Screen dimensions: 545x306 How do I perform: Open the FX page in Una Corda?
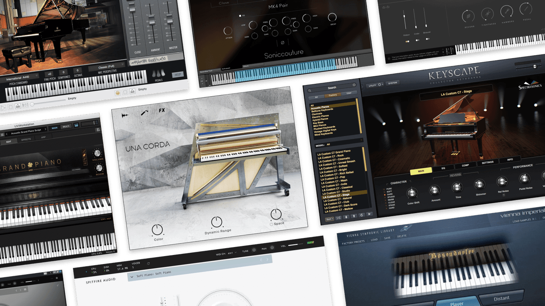pyautogui.click(x=162, y=110)
